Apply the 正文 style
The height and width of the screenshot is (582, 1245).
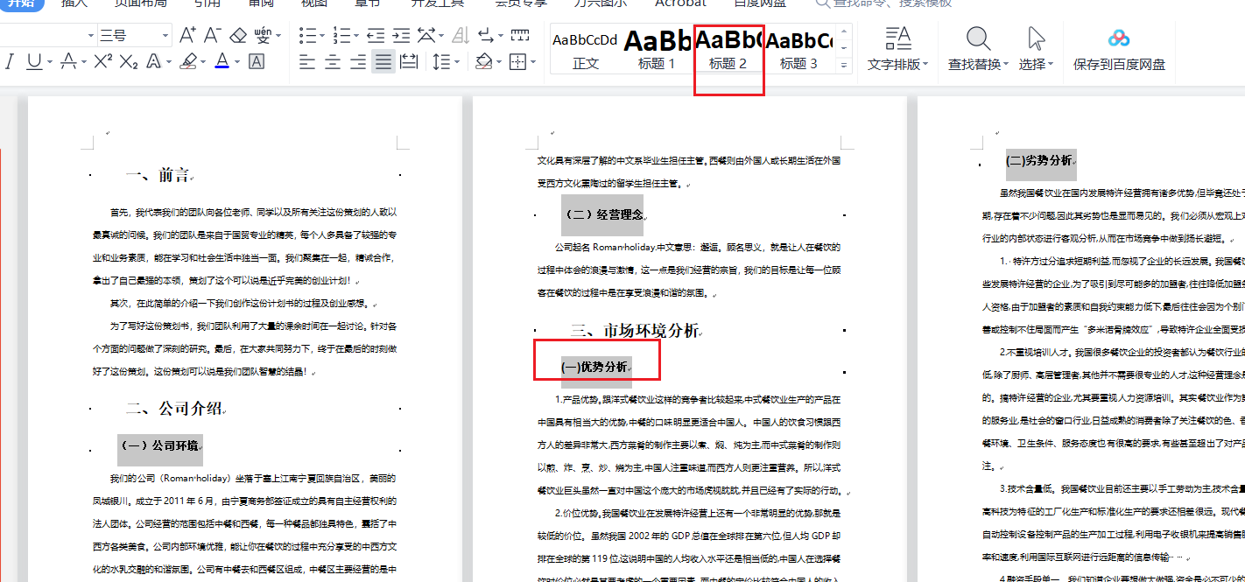click(585, 49)
